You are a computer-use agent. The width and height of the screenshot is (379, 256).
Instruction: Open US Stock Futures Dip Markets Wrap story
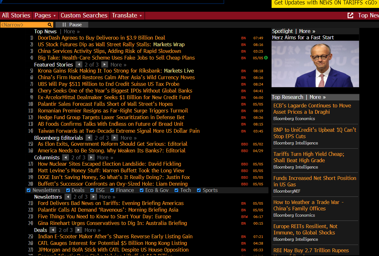(x=111, y=44)
